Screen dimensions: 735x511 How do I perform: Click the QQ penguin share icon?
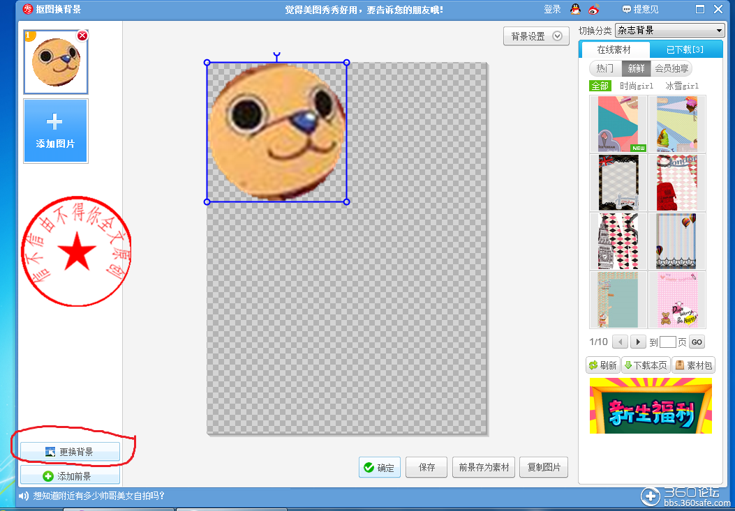click(x=575, y=9)
